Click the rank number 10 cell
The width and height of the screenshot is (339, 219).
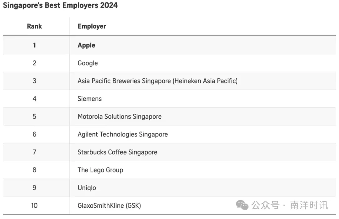(x=35, y=206)
